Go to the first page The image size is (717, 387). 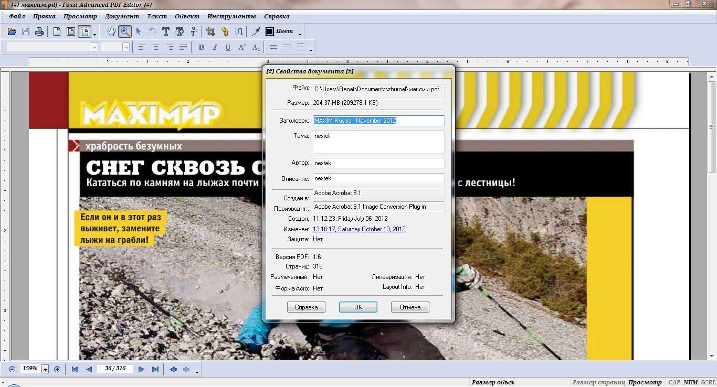[75, 369]
